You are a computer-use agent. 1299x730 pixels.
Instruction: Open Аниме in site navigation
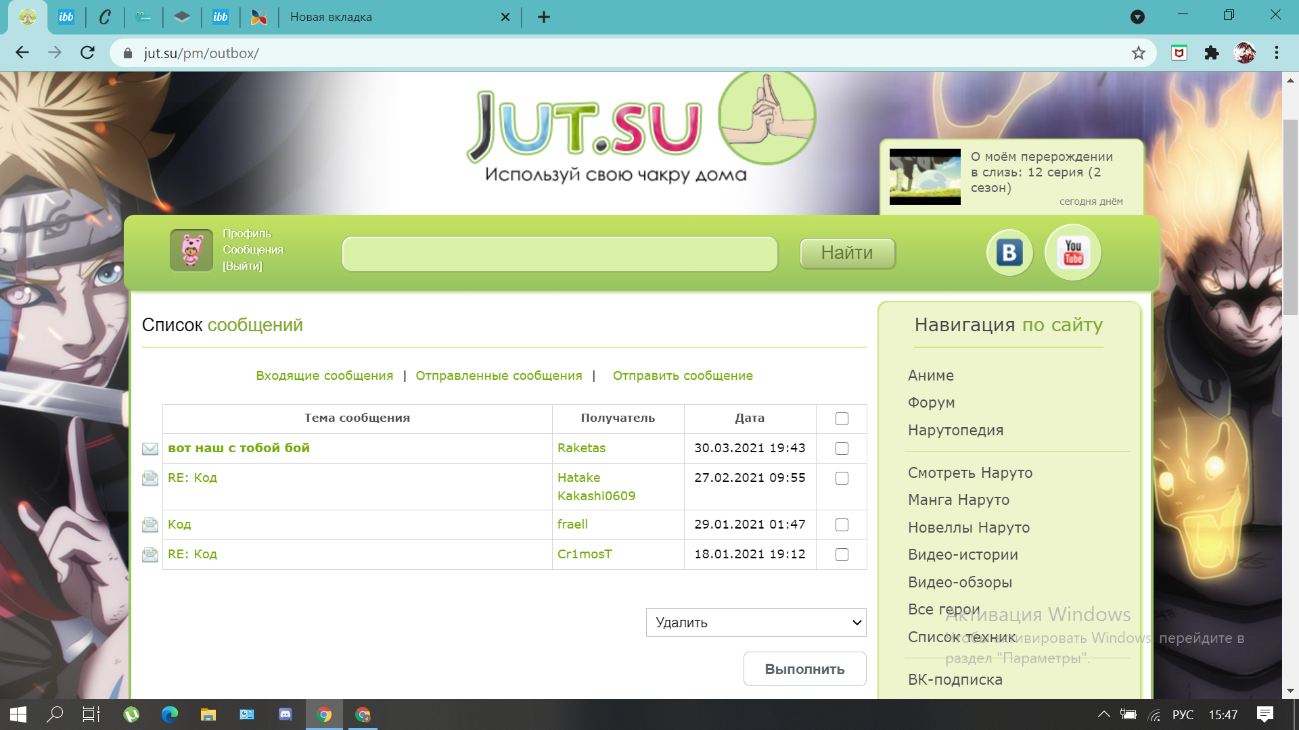coord(931,376)
